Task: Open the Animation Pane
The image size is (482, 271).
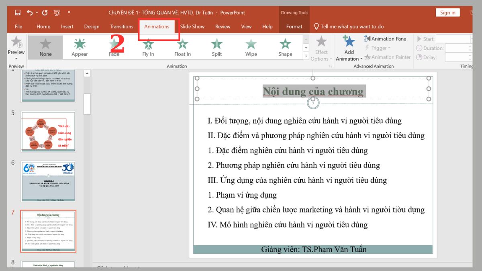Action: click(386, 39)
